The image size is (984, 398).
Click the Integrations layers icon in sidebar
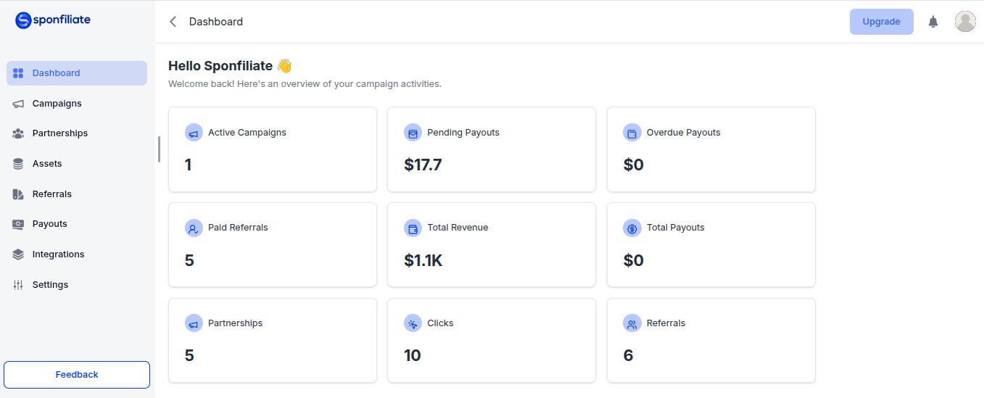(x=18, y=254)
